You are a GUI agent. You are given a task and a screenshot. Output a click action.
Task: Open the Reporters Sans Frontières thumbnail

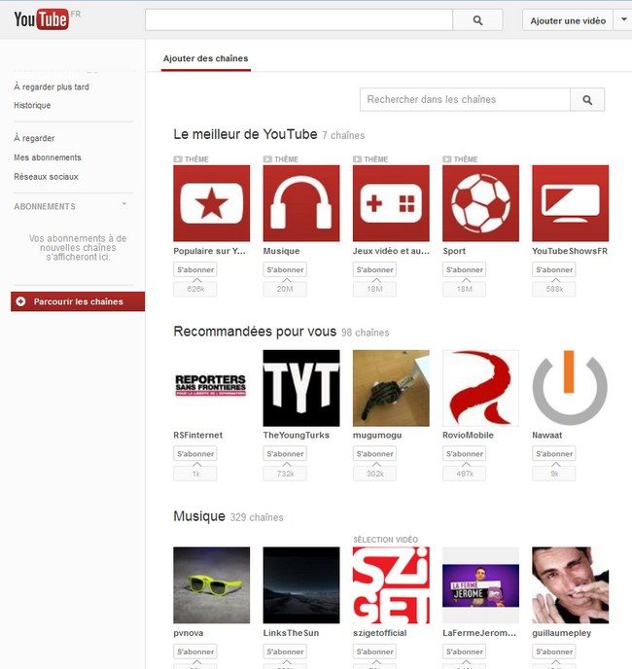(x=211, y=388)
